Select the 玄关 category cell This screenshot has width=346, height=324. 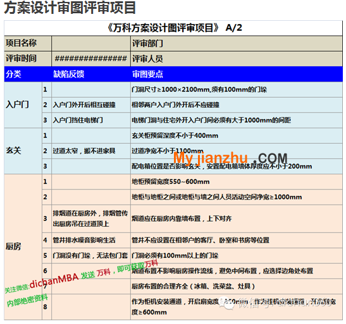23,151
